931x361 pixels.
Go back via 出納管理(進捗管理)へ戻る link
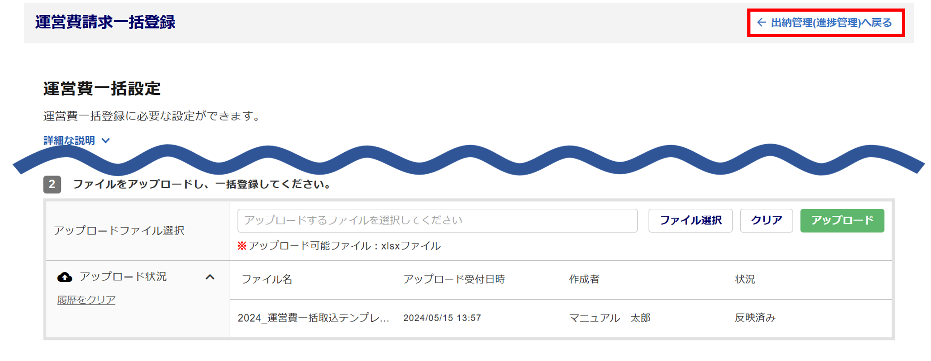coord(831,22)
